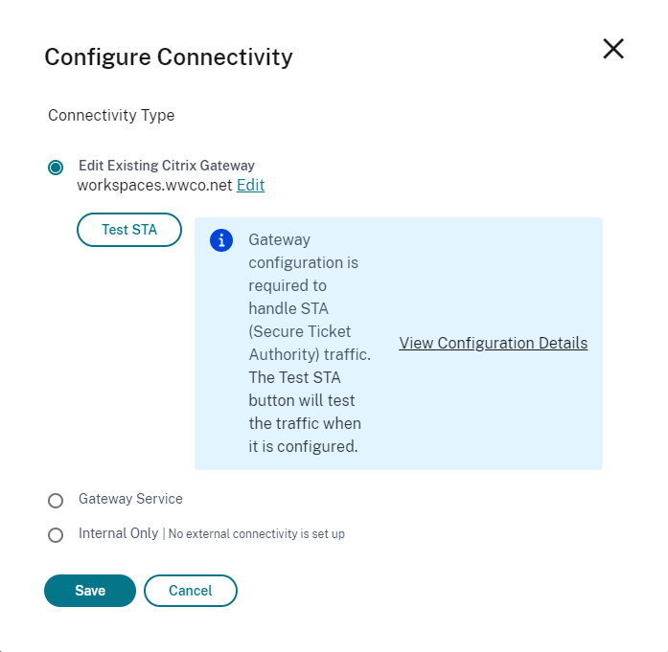Click the workspaces.wwco.net gateway address text
668x652 pixels.
(x=154, y=186)
